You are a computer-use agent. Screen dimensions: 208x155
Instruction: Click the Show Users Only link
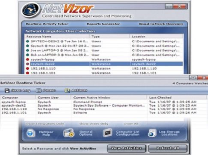[x=94, y=124]
